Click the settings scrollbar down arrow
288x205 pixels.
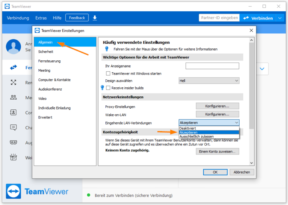click(x=252, y=163)
